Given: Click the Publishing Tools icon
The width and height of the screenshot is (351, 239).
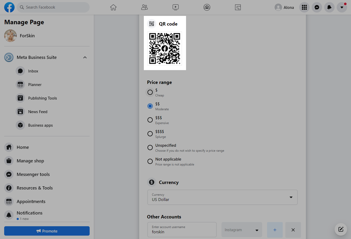Looking at the screenshot, I should [x=20, y=98].
